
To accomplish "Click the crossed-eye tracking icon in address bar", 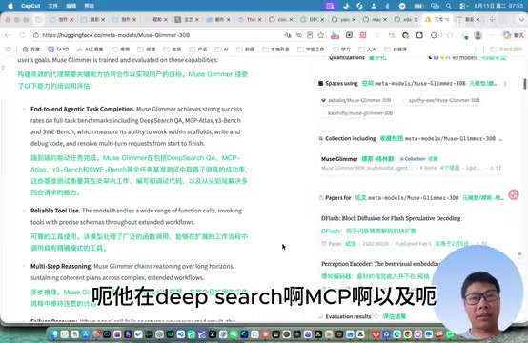I will tap(298, 35).
